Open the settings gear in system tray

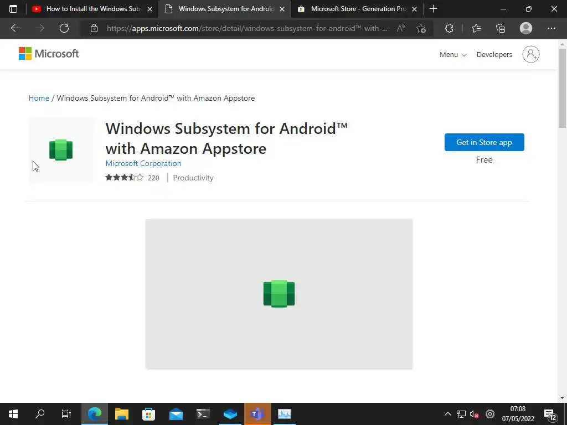489,414
